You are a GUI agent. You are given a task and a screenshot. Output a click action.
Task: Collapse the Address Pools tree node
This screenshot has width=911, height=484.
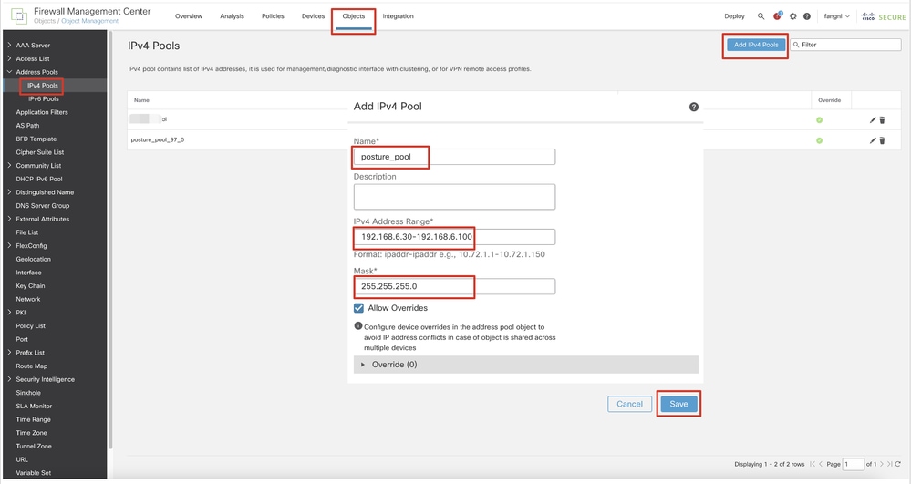(x=9, y=71)
